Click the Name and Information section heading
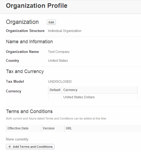 tap(29, 42)
